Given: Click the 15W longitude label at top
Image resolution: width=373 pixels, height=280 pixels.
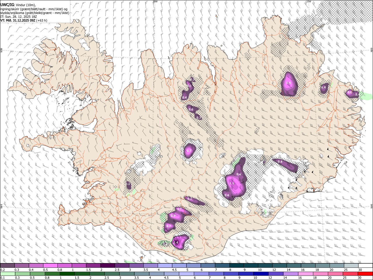Looking at the screenshot, I should pos(309,1).
